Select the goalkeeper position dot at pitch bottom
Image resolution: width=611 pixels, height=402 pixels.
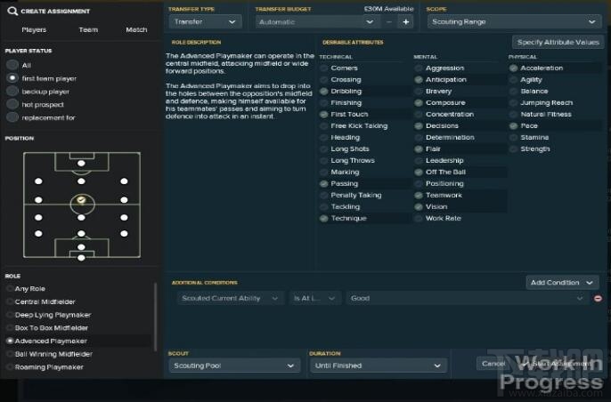(x=81, y=258)
